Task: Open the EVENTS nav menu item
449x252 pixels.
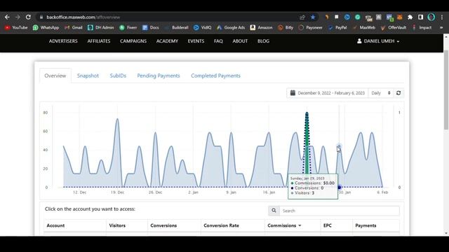Action: 196,41
